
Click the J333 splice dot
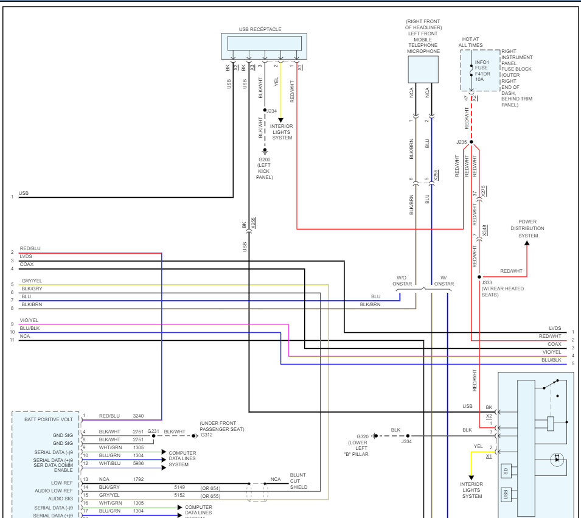coord(479,276)
